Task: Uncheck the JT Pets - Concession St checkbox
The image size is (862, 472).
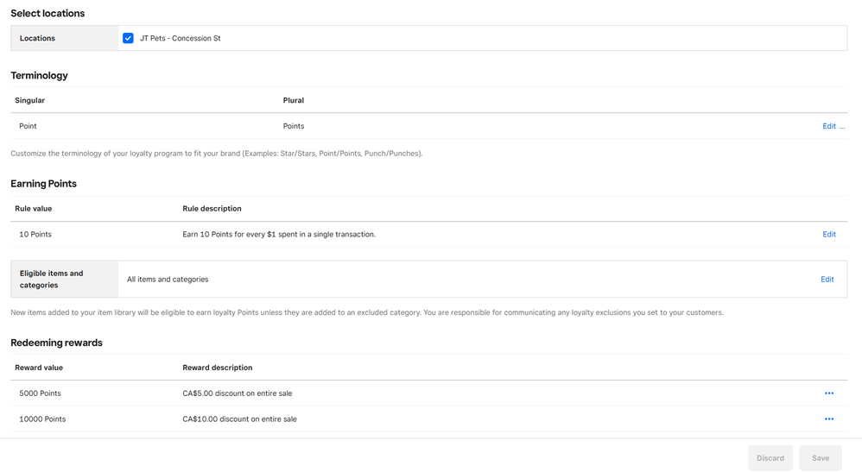Action: pyautogui.click(x=128, y=38)
